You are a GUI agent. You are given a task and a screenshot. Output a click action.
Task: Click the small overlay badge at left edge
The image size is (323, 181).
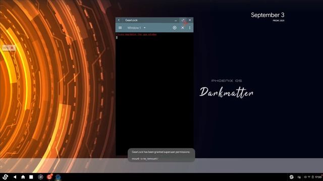pos(9,48)
